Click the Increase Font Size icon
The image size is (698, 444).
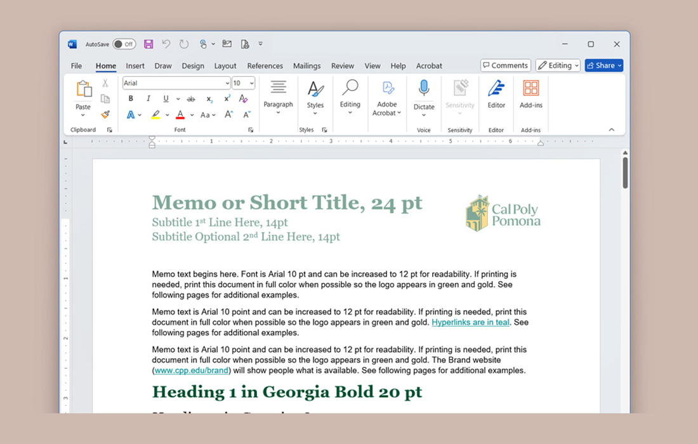click(x=228, y=114)
